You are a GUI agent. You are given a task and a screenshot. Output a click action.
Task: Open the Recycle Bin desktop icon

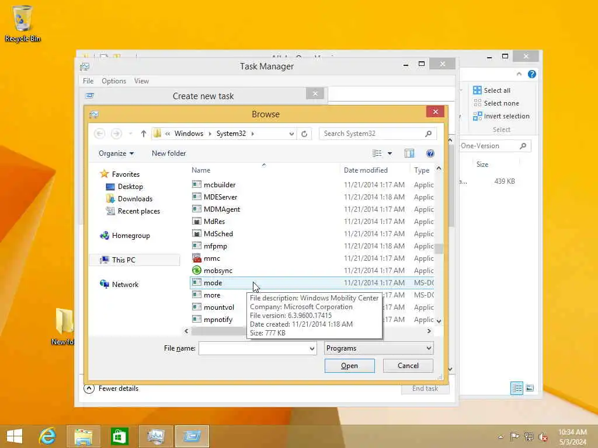point(23,23)
